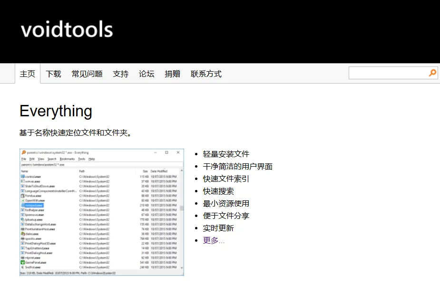Screen dimensions: 440x292
Task: Click the text 轻量安装文件
Action: [226, 154]
